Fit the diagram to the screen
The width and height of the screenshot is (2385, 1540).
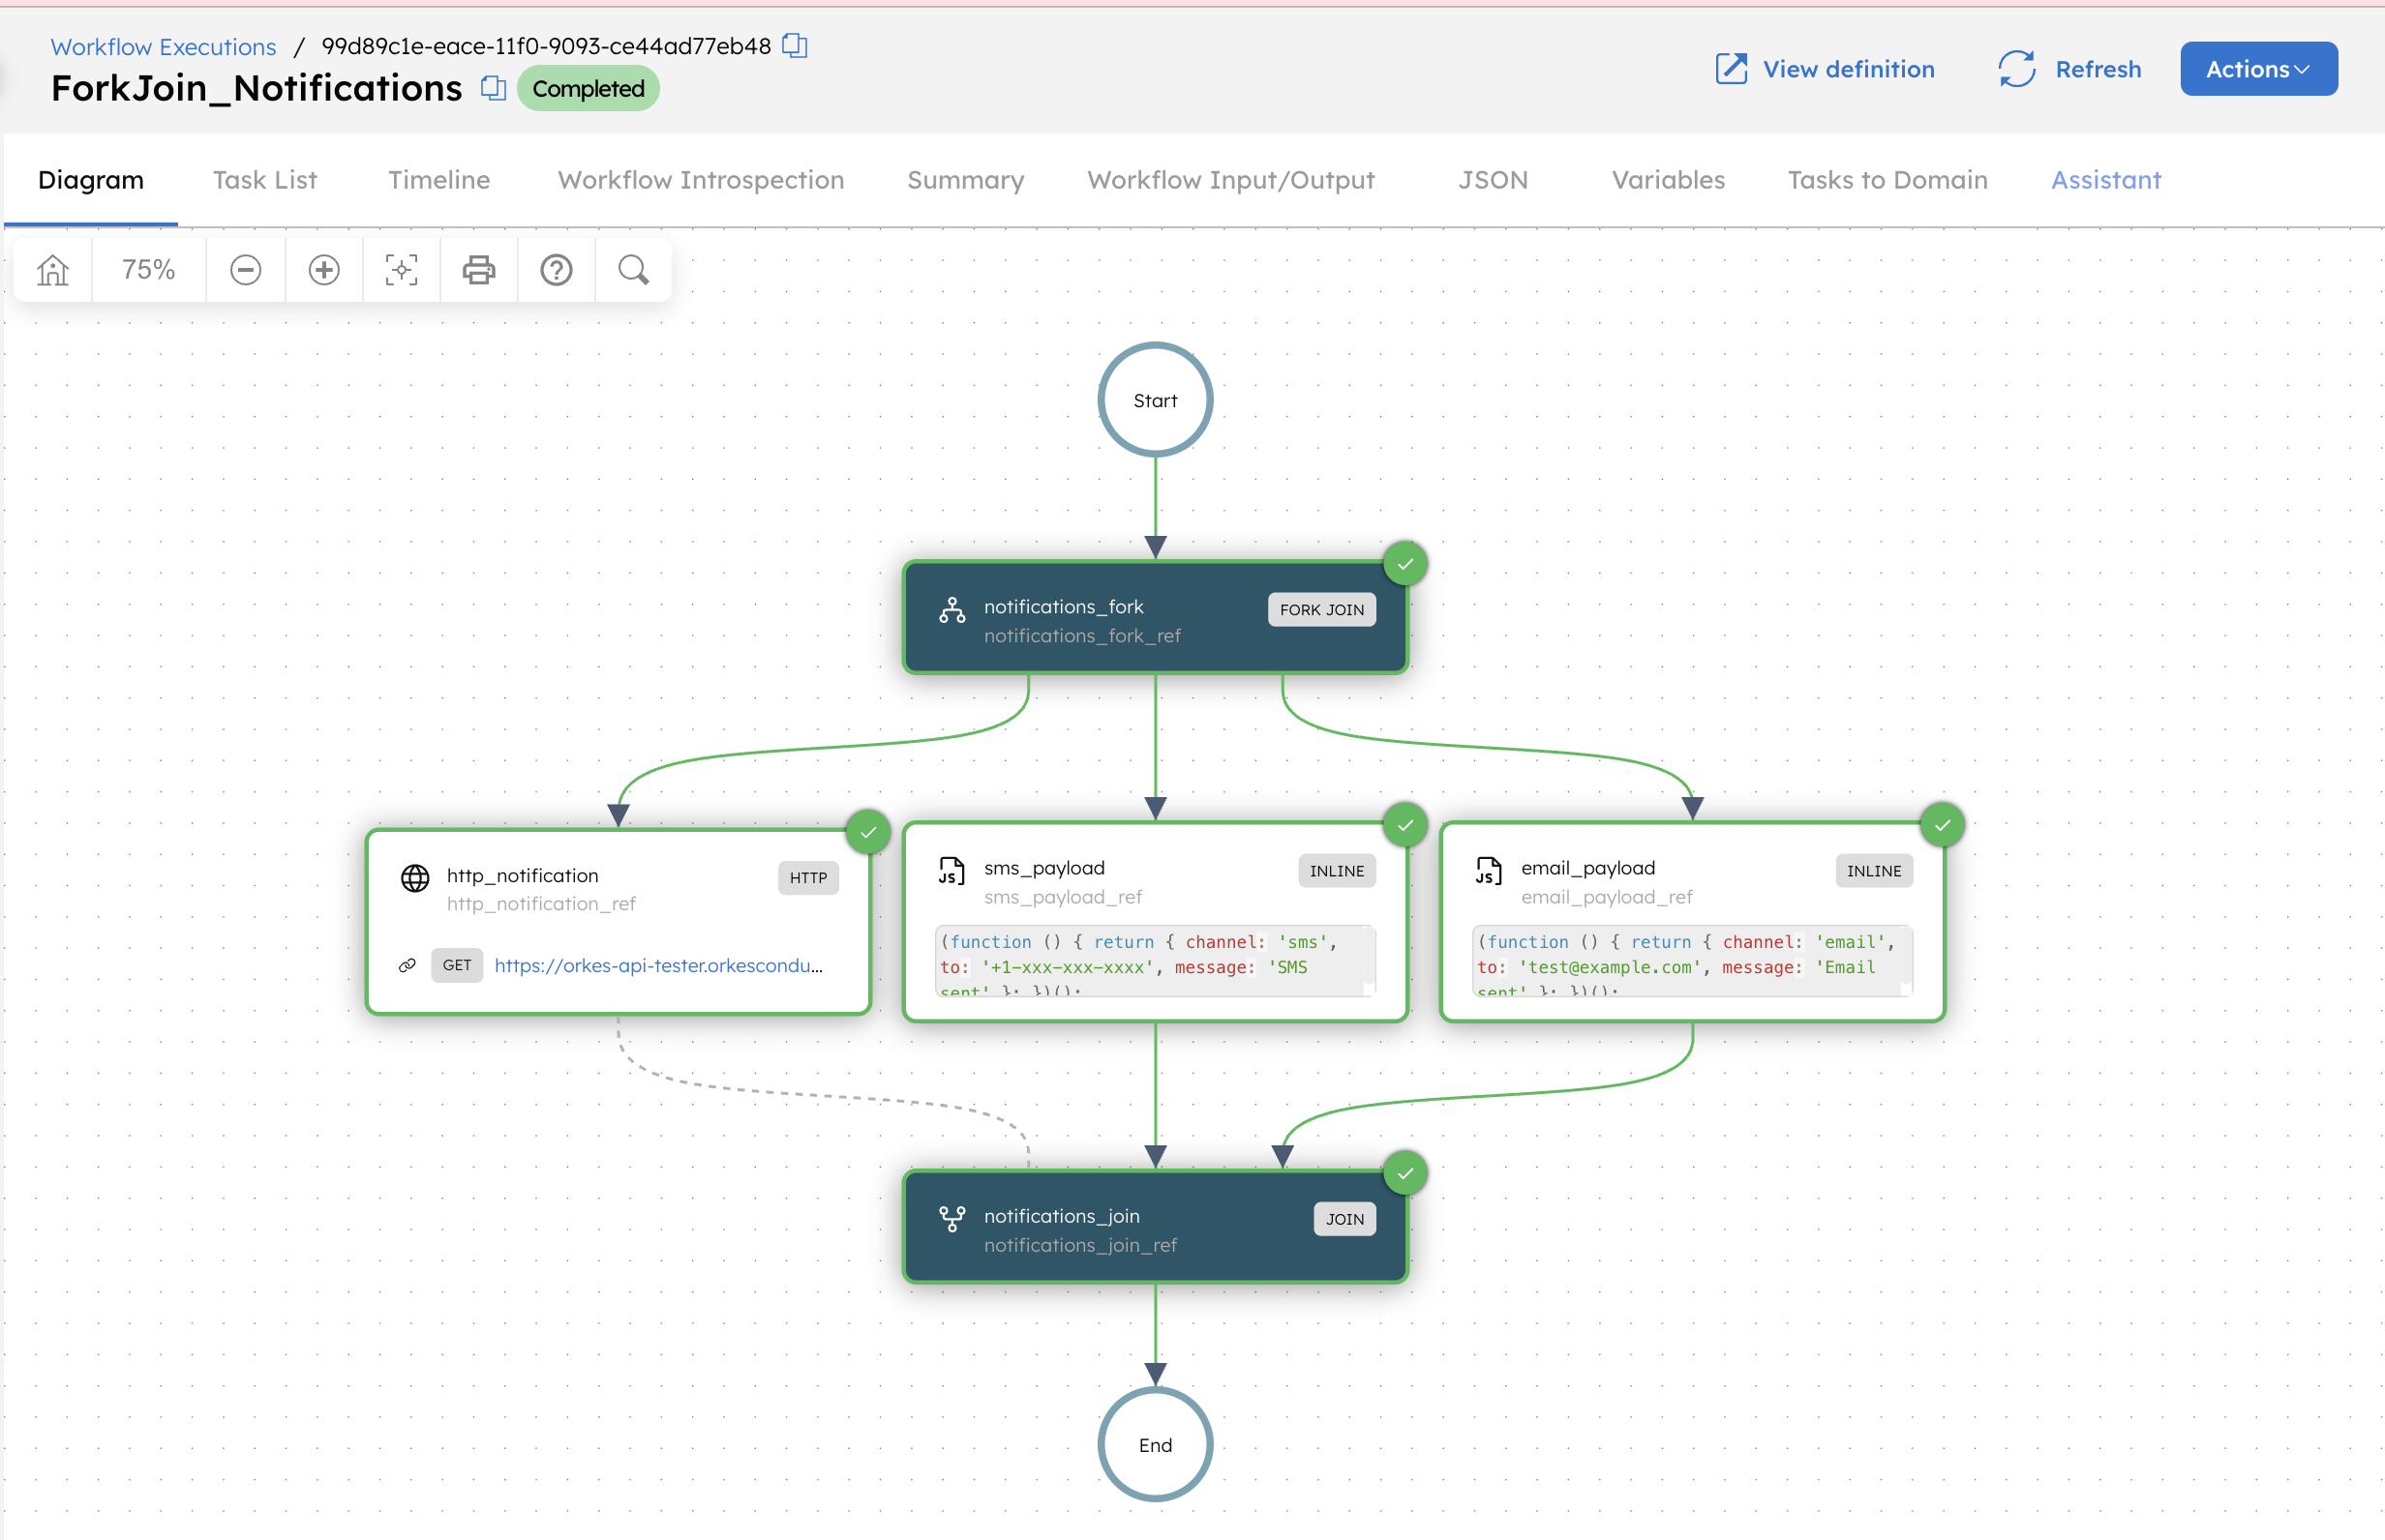click(400, 269)
